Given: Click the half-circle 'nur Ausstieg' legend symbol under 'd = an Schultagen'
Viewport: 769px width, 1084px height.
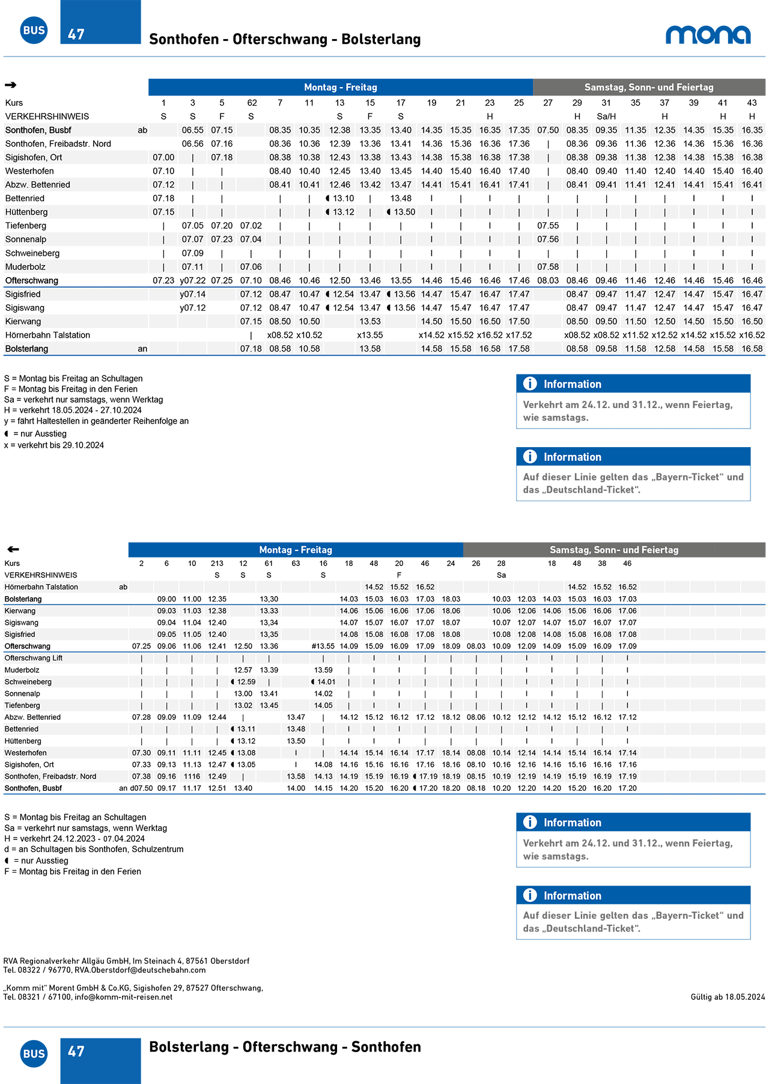Looking at the screenshot, I should pyautogui.click(x=7, y=861).
